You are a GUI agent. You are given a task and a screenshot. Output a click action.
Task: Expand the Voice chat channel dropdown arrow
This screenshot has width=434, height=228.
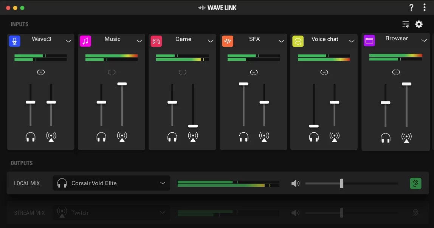pyautogui.click(x=352, y=41)
